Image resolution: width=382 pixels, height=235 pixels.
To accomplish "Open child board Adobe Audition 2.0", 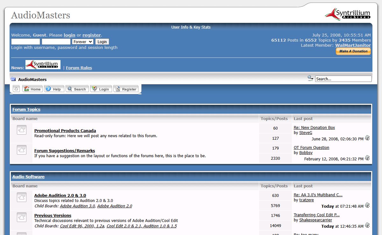I will [x=115, y=206].
